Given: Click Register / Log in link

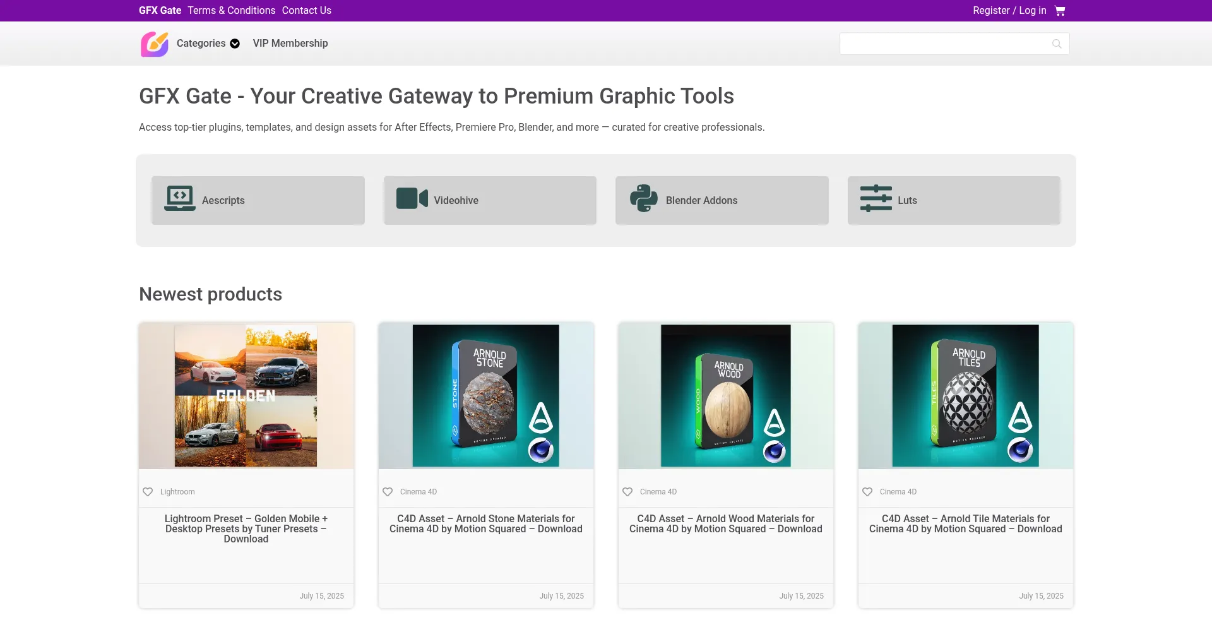Looking at the screenshot, I should coord(1009,11).
